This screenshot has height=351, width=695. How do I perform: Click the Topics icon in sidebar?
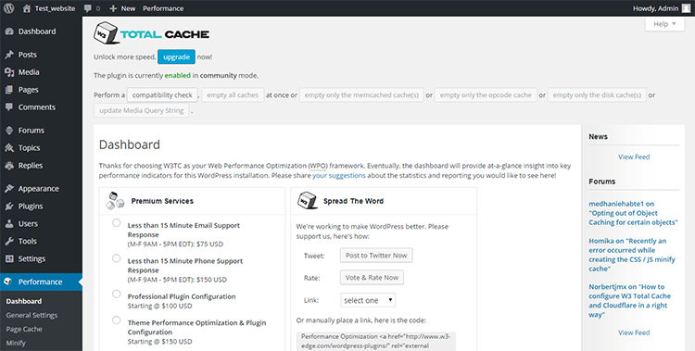(x=9, y=148)
